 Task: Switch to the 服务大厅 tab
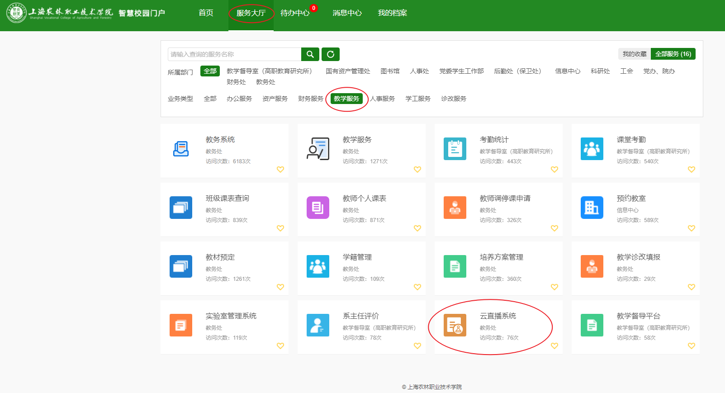251,13
